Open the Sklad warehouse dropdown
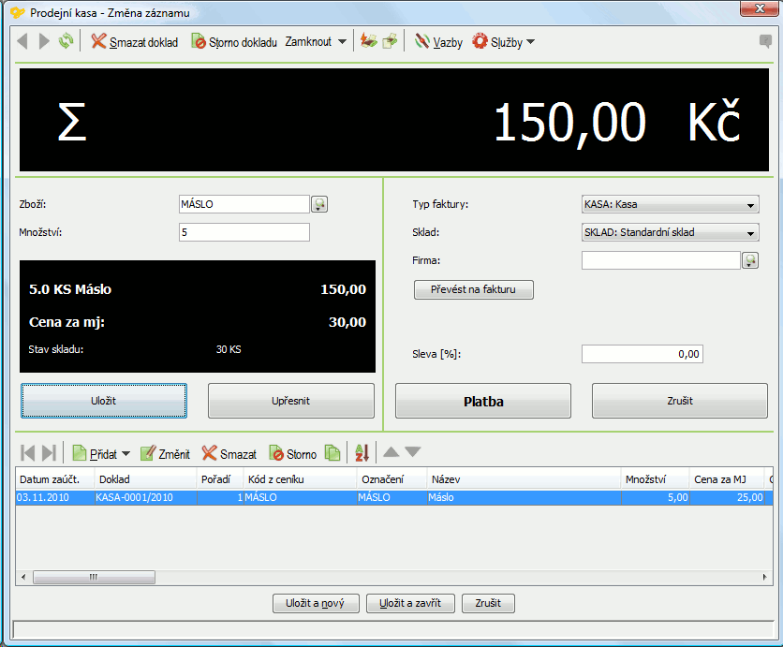Viewport: 783px width, 647px height. tap(671, 232)
